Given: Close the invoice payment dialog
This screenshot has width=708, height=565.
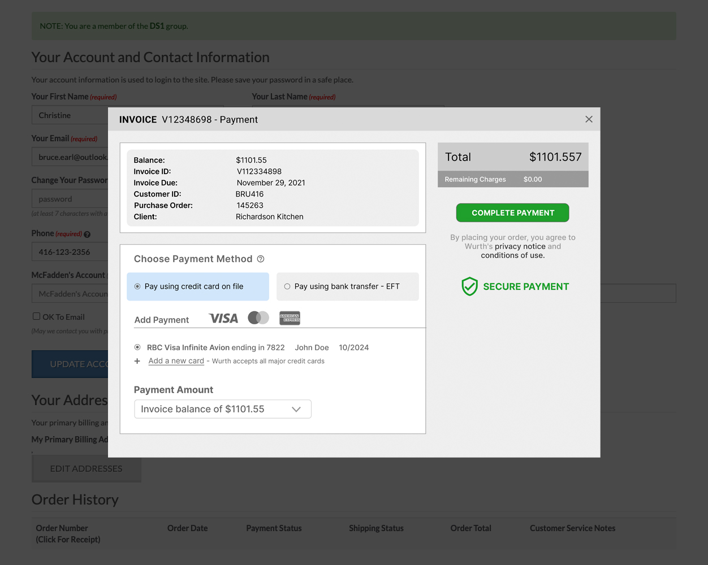Looking at the screenshot, I should 589,119.
